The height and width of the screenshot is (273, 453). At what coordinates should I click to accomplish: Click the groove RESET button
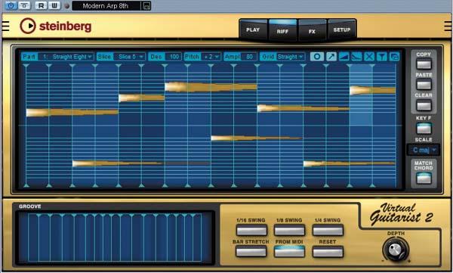(328, 251)
